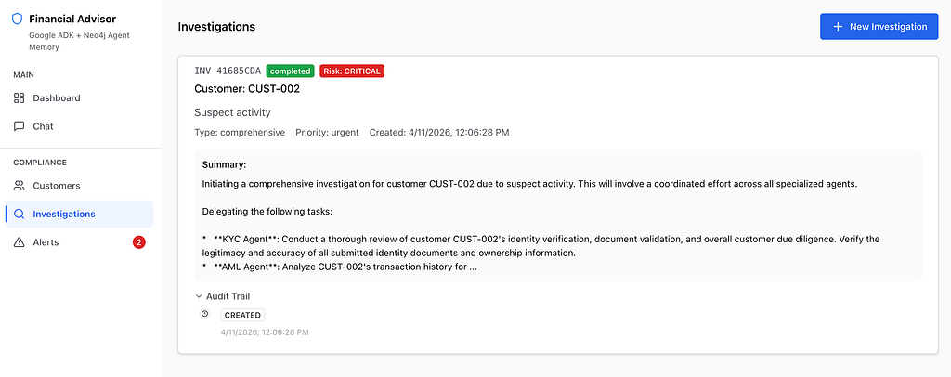The image size is (951, 377).
Task: Click the INV-41685CDA investigation ID
Action: 228,71
